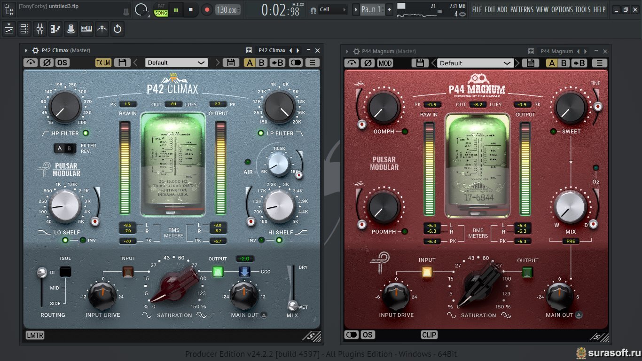This screenshot has width=642, height=361.
Task: Open P44 Magnum gear settings icon
Action: click(x=356, y=51)
